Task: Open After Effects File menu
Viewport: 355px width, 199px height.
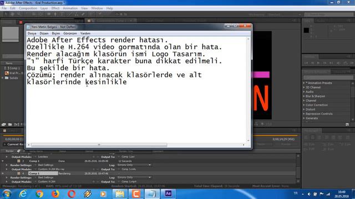Action: tap(4, 8)
